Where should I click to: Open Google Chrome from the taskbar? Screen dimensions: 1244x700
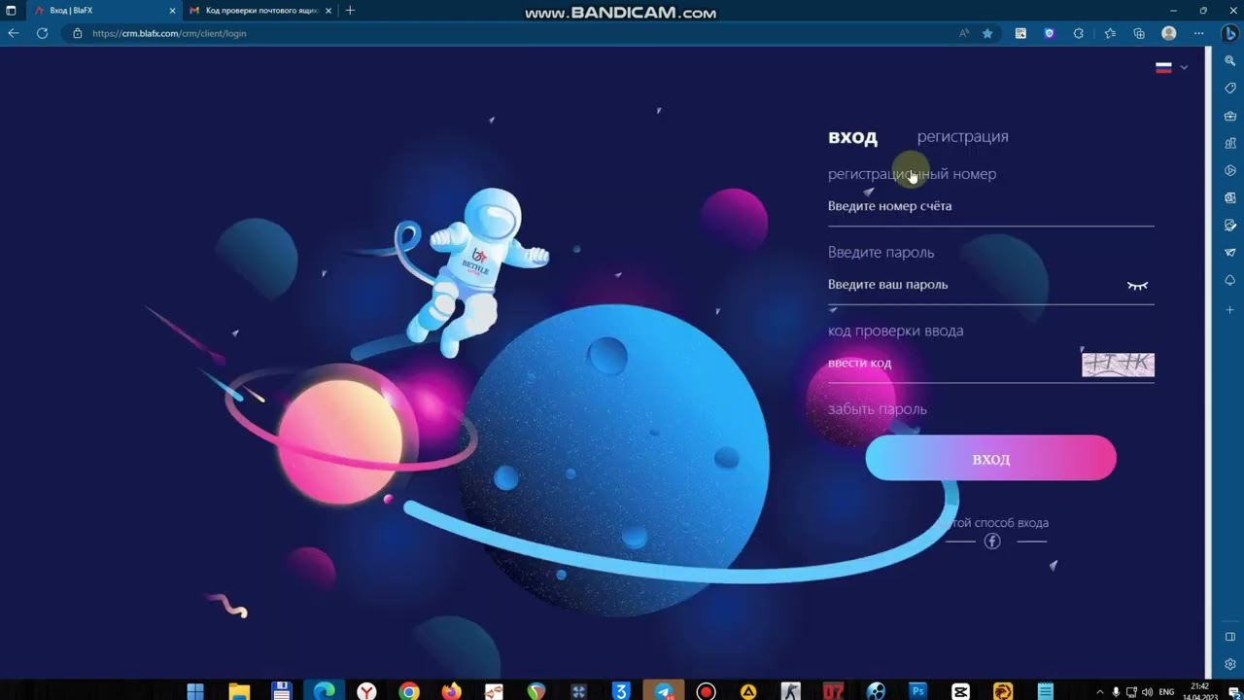click(x=409, y=691)
